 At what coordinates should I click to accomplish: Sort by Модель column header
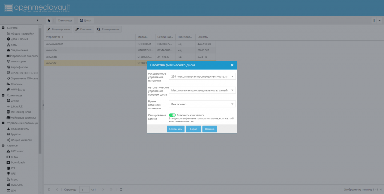coord(145,37)
